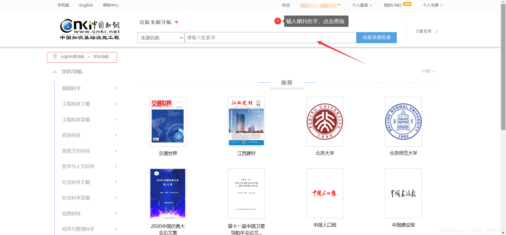Expand 社会科学Ⅱ辑 chevron

click(x=116, y=198)
